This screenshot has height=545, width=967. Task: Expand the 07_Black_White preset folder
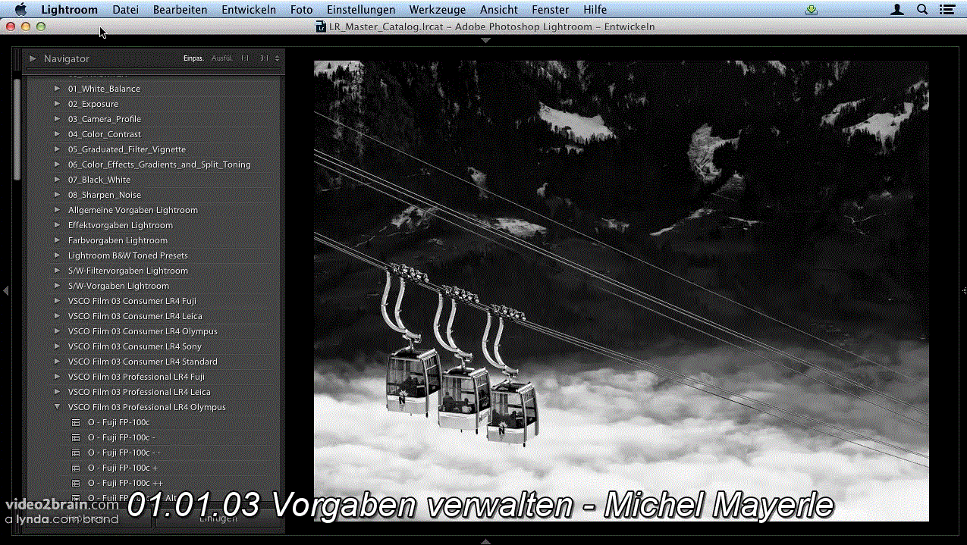coord(57,180)
